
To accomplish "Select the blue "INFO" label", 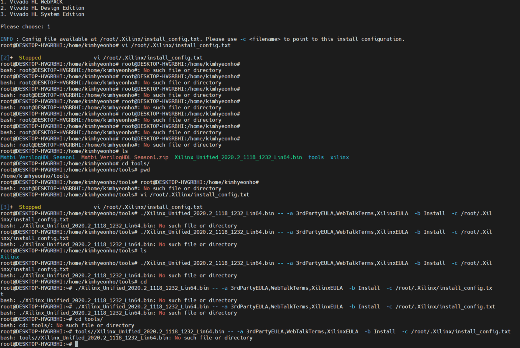I will point(7,39).
